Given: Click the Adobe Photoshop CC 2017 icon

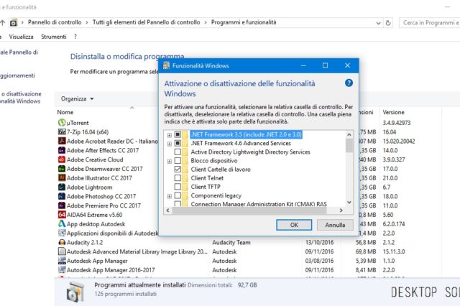Looking at the screenshot, I should pos(62,196).
